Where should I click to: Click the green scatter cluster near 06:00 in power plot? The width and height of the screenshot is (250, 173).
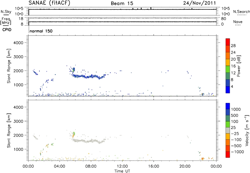[74, 69]
